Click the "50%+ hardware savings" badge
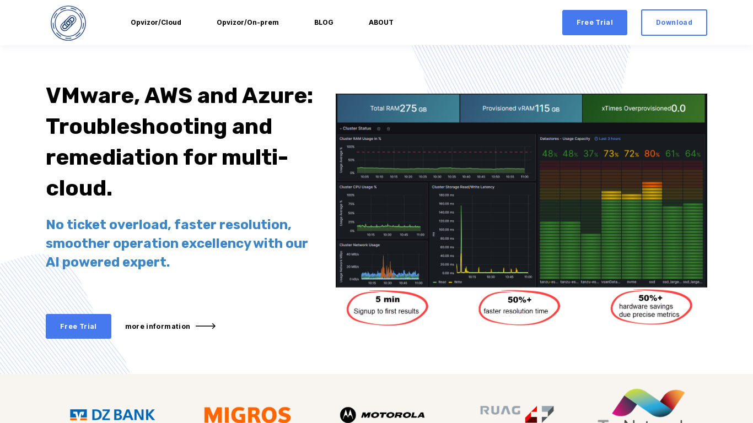Screen dimensions: 753x423 point(651,307)
